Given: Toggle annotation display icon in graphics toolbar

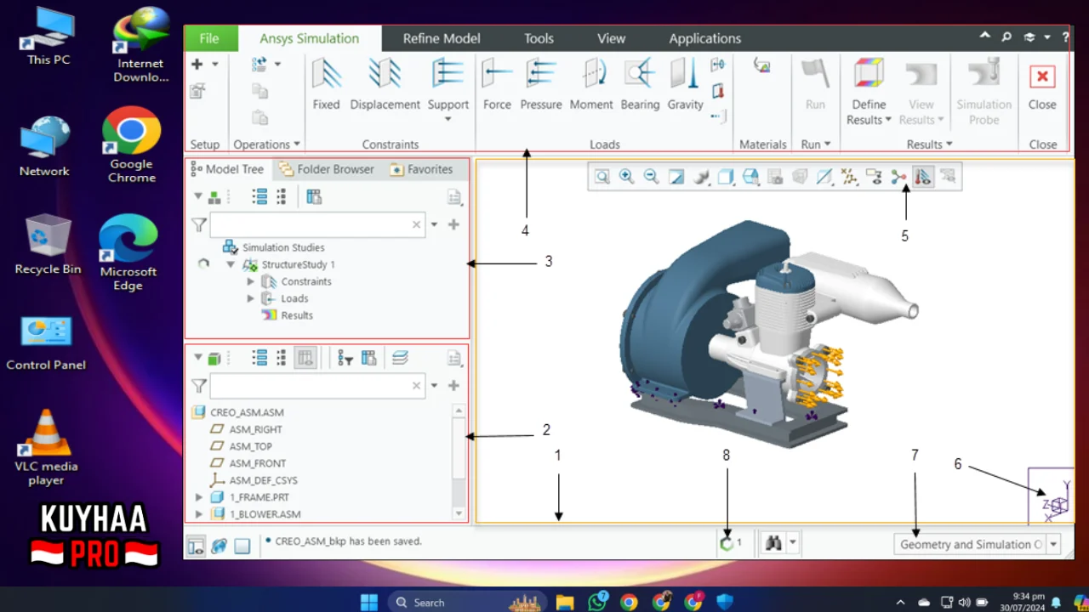Looking at the screenshot, I should tap(874, 177).
